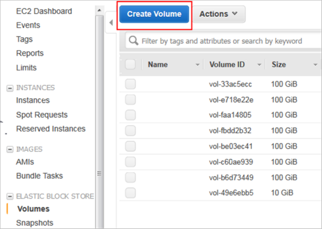Select the checkbox for volume vol-49e6ebb5
Viewport: 322px width, 229px height.
click(130, 193)
